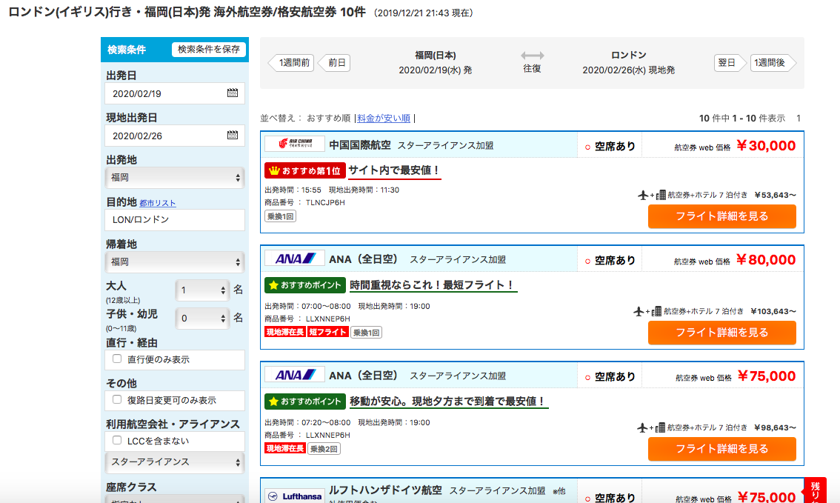Image resolution: width=840 pixels, height=503 pixels.
Task: Click the Lufthansa airline logo
Action: 295,496
